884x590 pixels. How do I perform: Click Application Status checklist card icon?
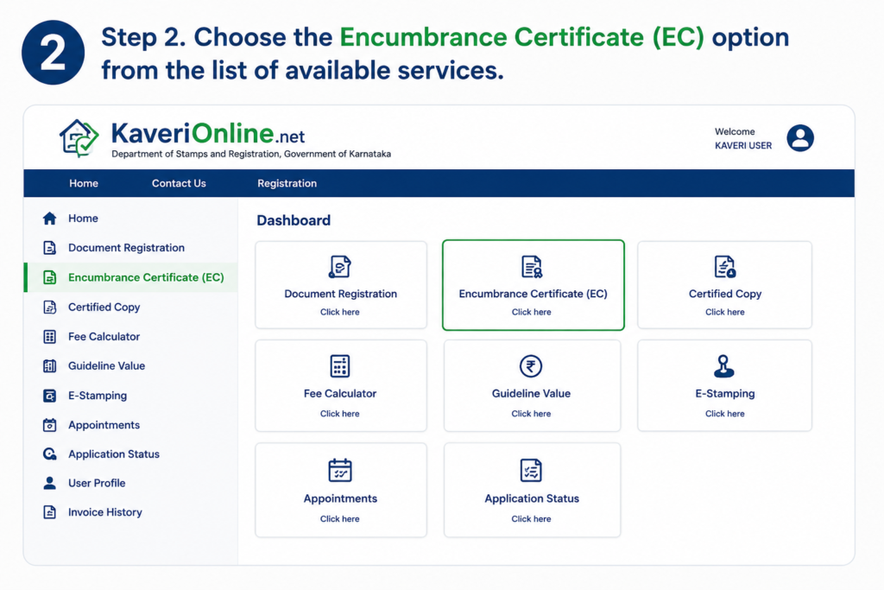pyautogui.click(x=531, y=471)
